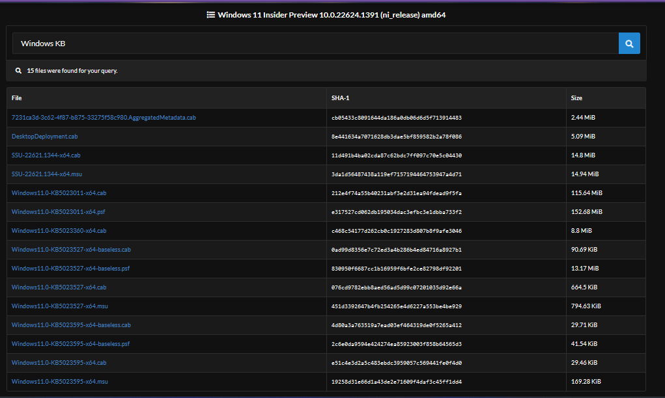The image size is (665, 398).
Task: Select SHA-1 hash starting with 3da1d564
Action: click(397, 174)
